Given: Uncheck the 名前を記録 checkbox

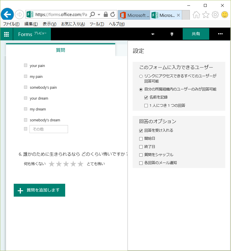Looking at the screenshot, I should pyautogui.click(x=146, y=98).
